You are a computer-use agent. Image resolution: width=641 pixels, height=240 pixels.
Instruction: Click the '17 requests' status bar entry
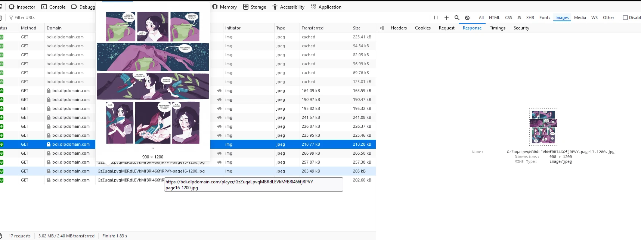(19, 236)
